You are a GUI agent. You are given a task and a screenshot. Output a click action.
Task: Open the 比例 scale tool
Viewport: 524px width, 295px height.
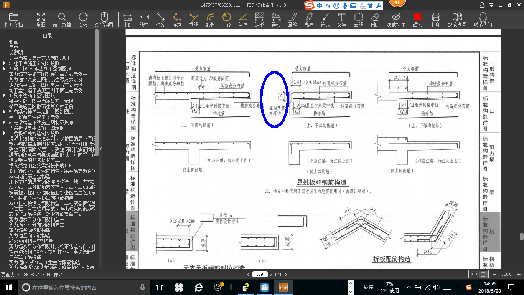[x=128, y=20]
